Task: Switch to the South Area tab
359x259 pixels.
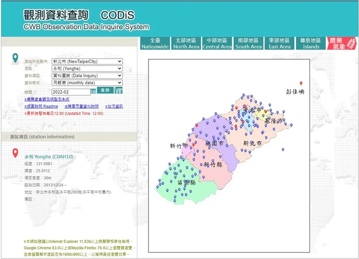Action: click(x=248, y=43)
